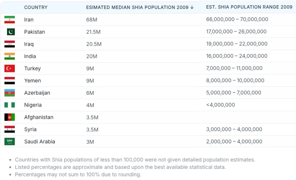Image resolution: width=296 pixels, height=180 pixels.
Task: Select the Iran country name
Action: pyautogui.click(x=29, y=20)
